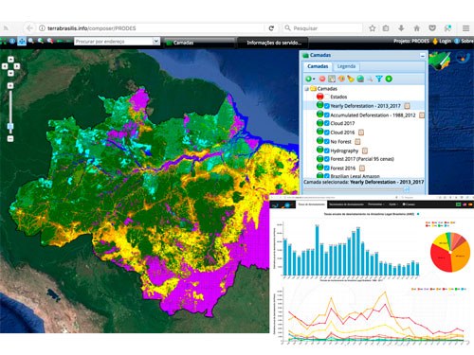Open the Informações do servidor tab
The image size is (474, 355).
tap(274, 43)
